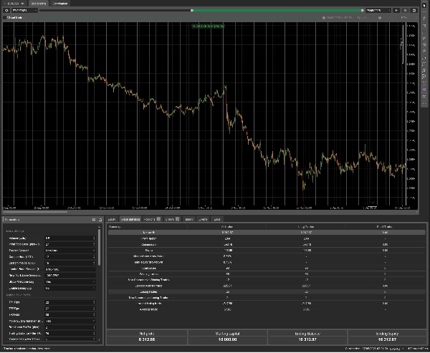Viewport: 430px width, 353px height.
Task: Select the Largest losing trade row
Action: click(x=267, y=304)
